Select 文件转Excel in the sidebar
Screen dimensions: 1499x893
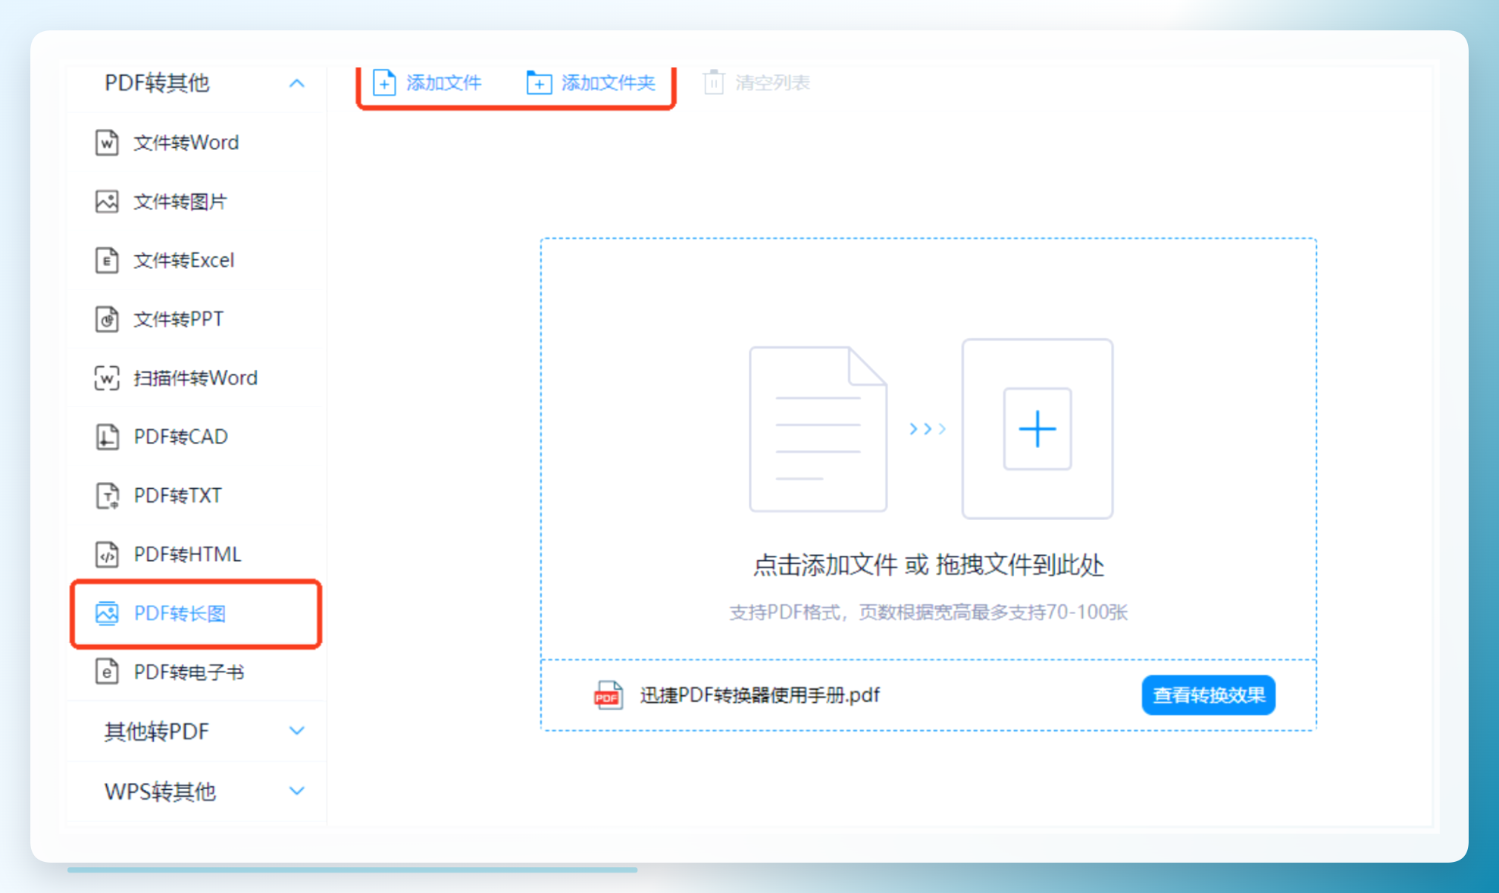click(x=197, y=260)
